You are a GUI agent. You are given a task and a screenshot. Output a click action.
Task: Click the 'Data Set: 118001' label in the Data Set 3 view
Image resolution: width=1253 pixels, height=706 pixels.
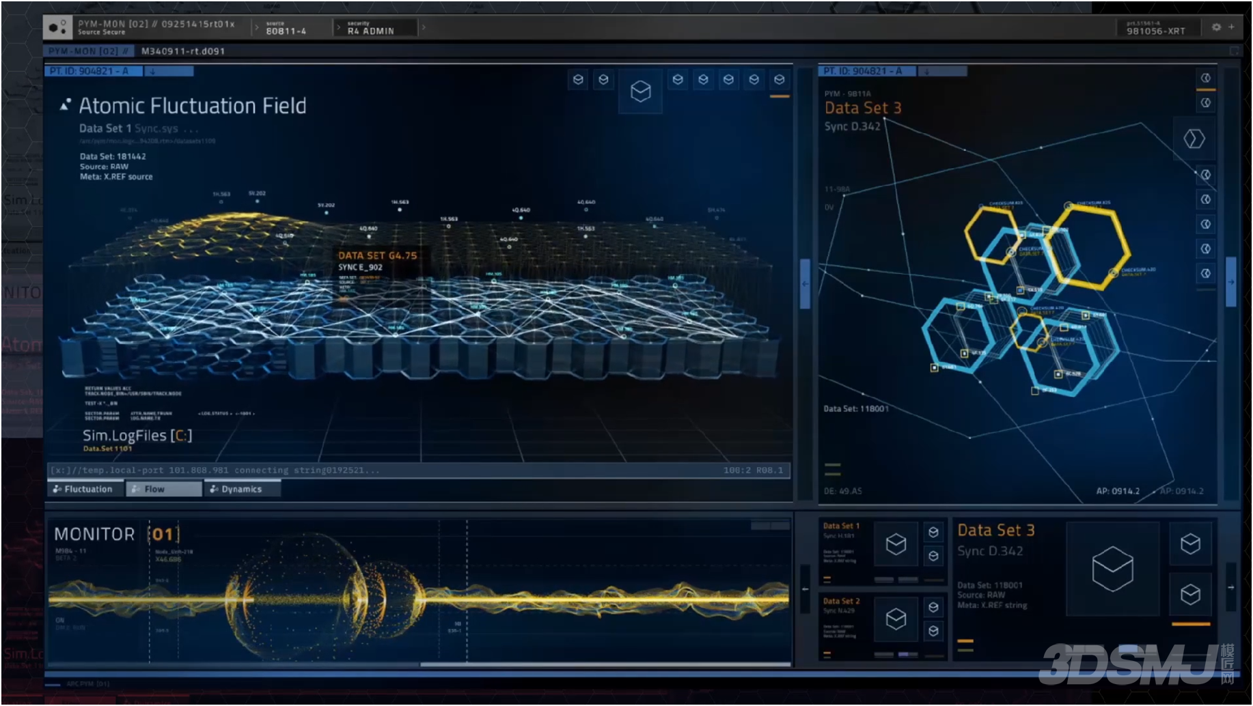[x=856, y=409]
